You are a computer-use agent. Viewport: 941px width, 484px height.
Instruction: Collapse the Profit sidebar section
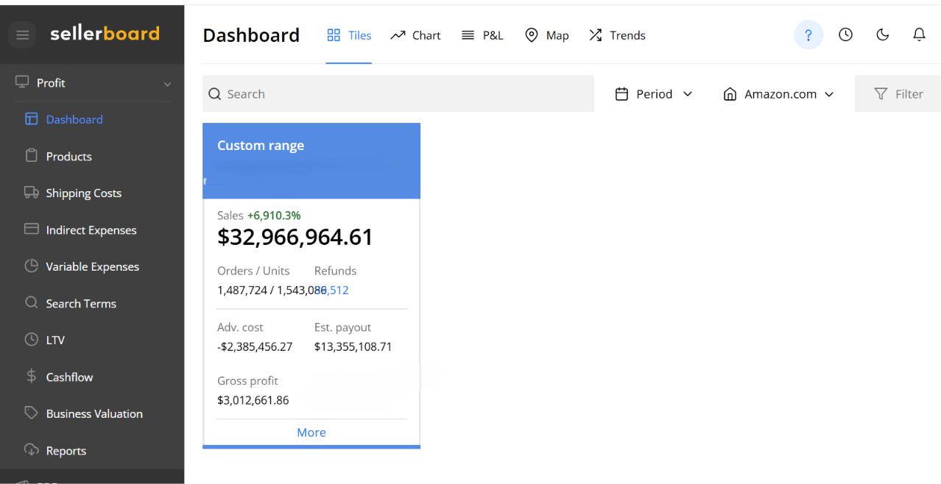(167, 84)
